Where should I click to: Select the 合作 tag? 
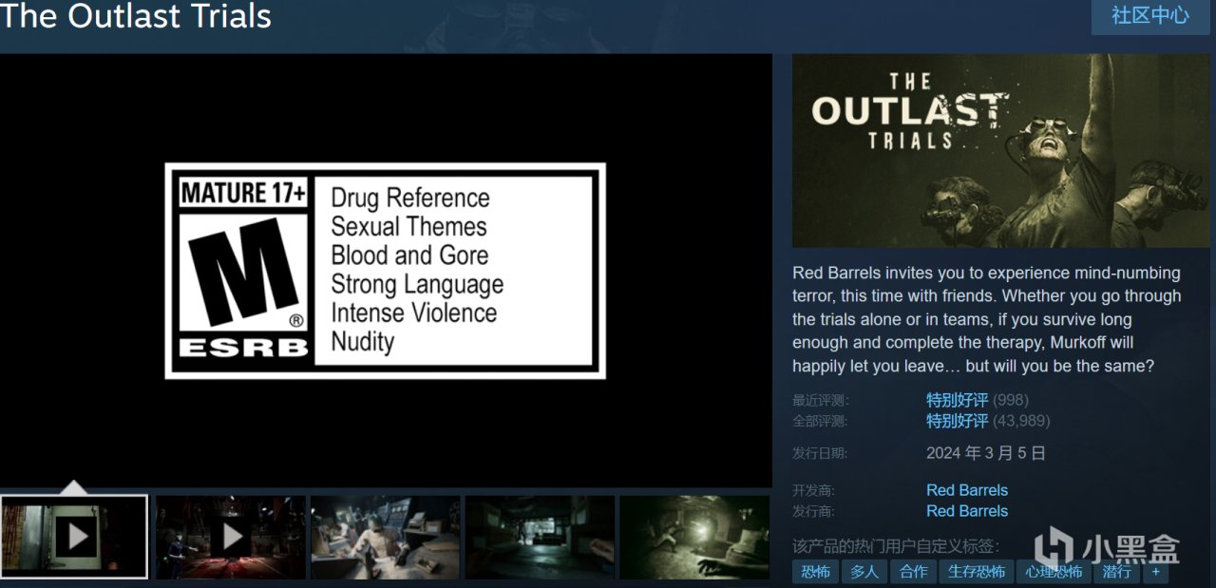point(914,571)
